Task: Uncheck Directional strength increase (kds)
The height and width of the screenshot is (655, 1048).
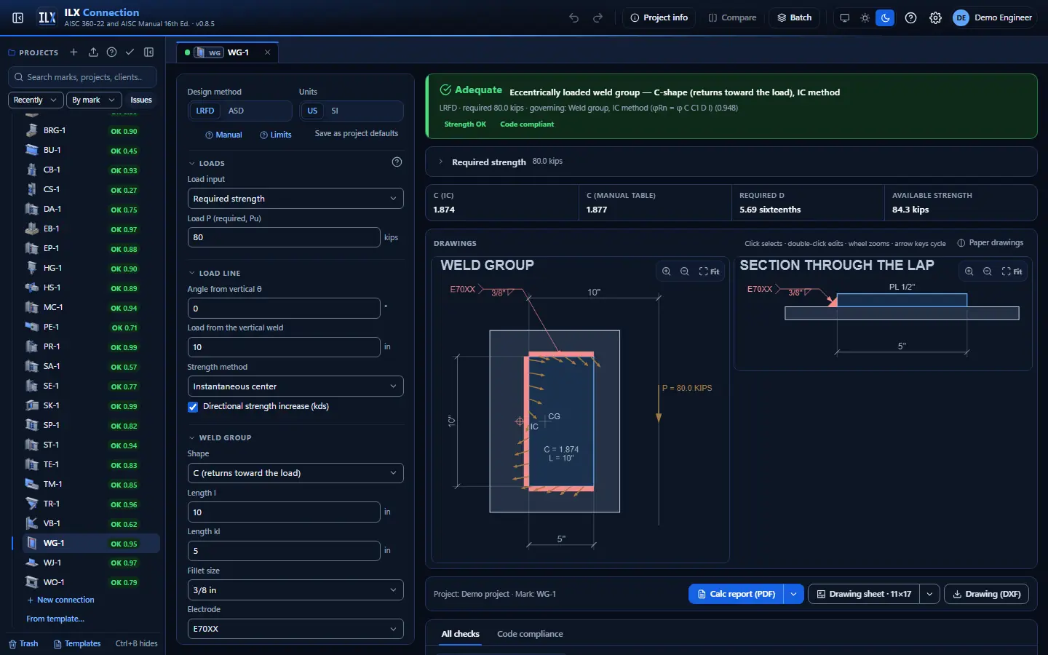Action: point(193,407)
